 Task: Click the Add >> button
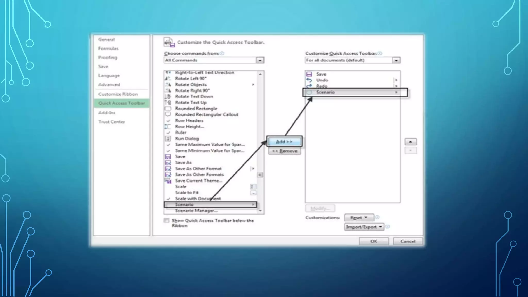[x=284, y=142]
